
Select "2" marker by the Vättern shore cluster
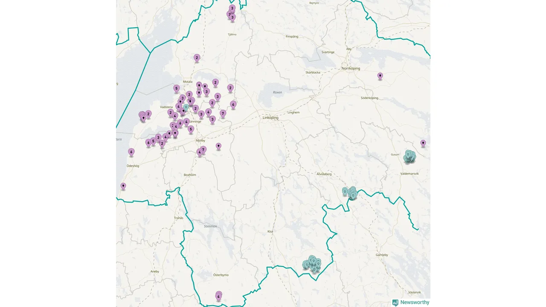tap(148, 114)
